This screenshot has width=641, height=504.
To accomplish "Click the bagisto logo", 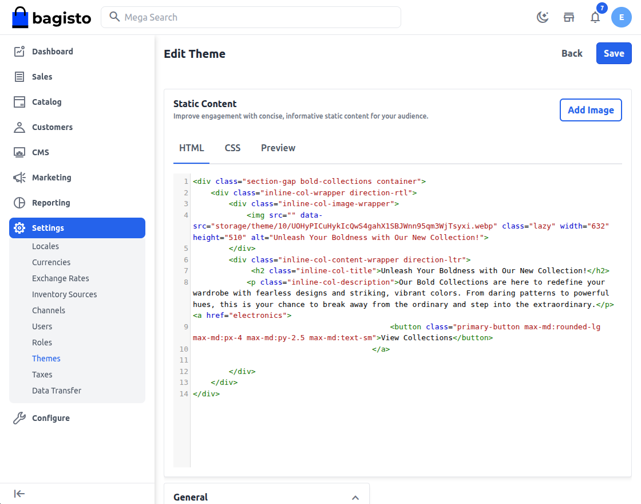I will point(52,17).
